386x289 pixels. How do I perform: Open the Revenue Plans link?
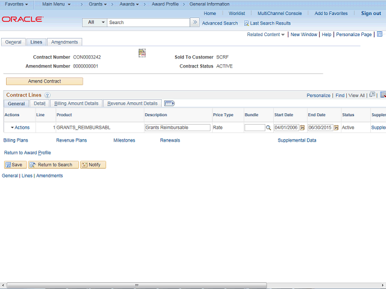click(71, 140)
